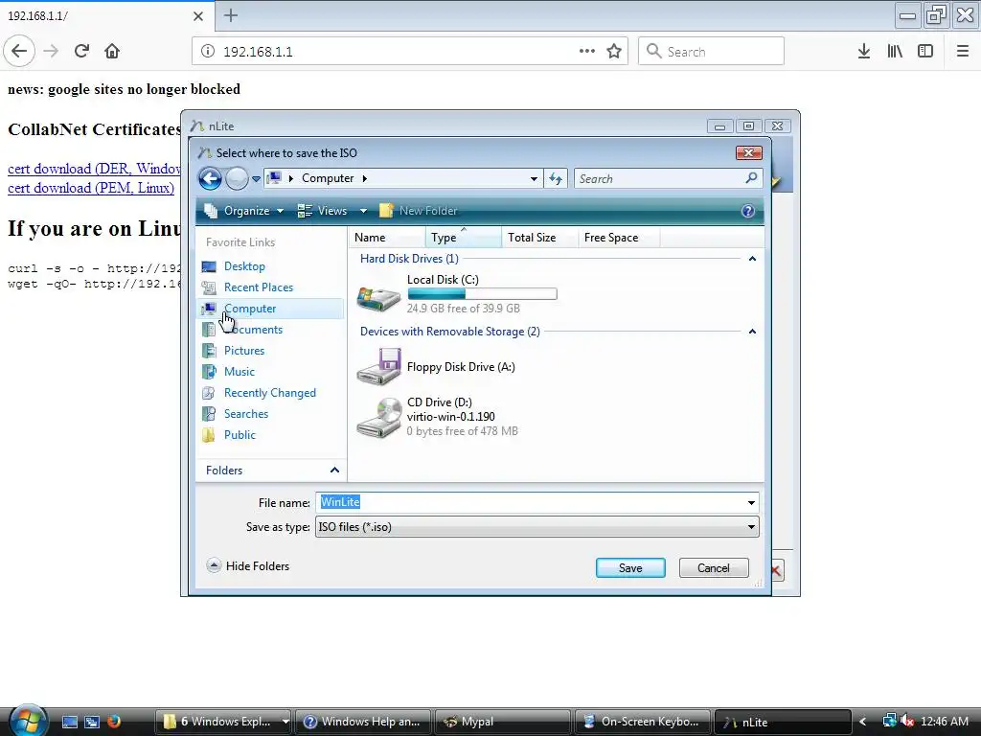Select Pictures in Favorite Links
Screen dimensions: 981x736
coord(244,351)
